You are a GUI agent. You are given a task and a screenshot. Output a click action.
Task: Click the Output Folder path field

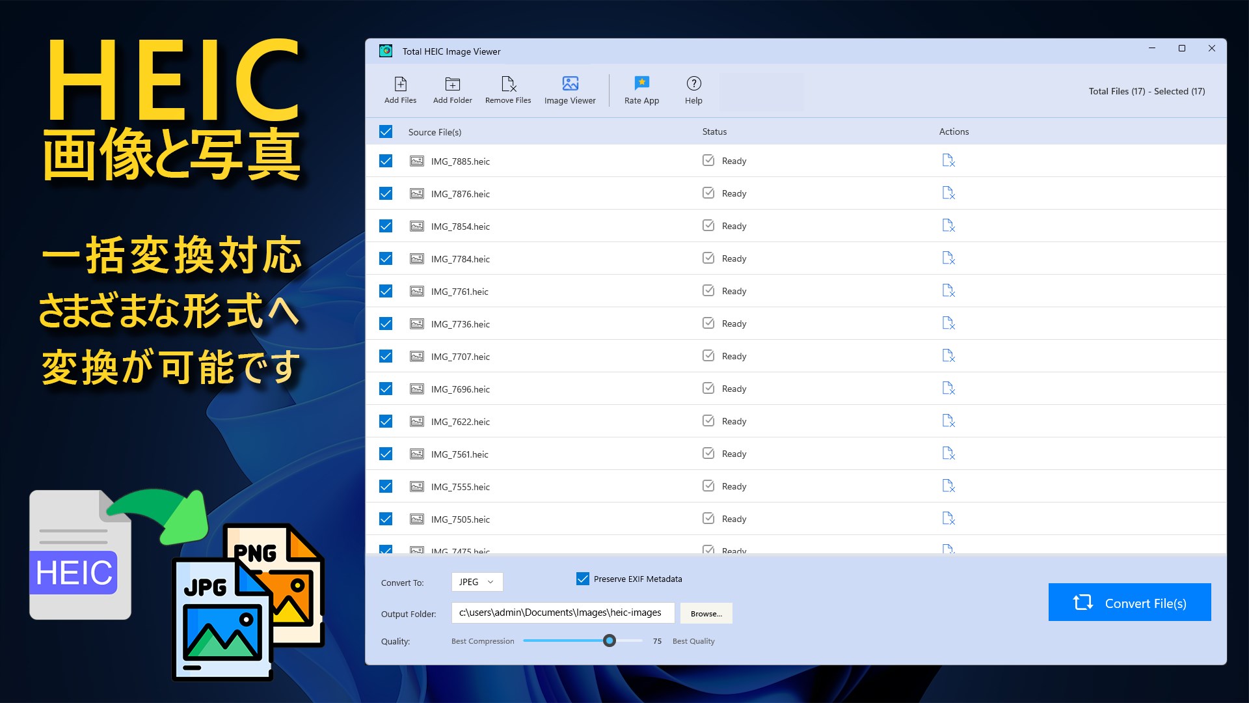pyautogui.click(x=562, y=613)
